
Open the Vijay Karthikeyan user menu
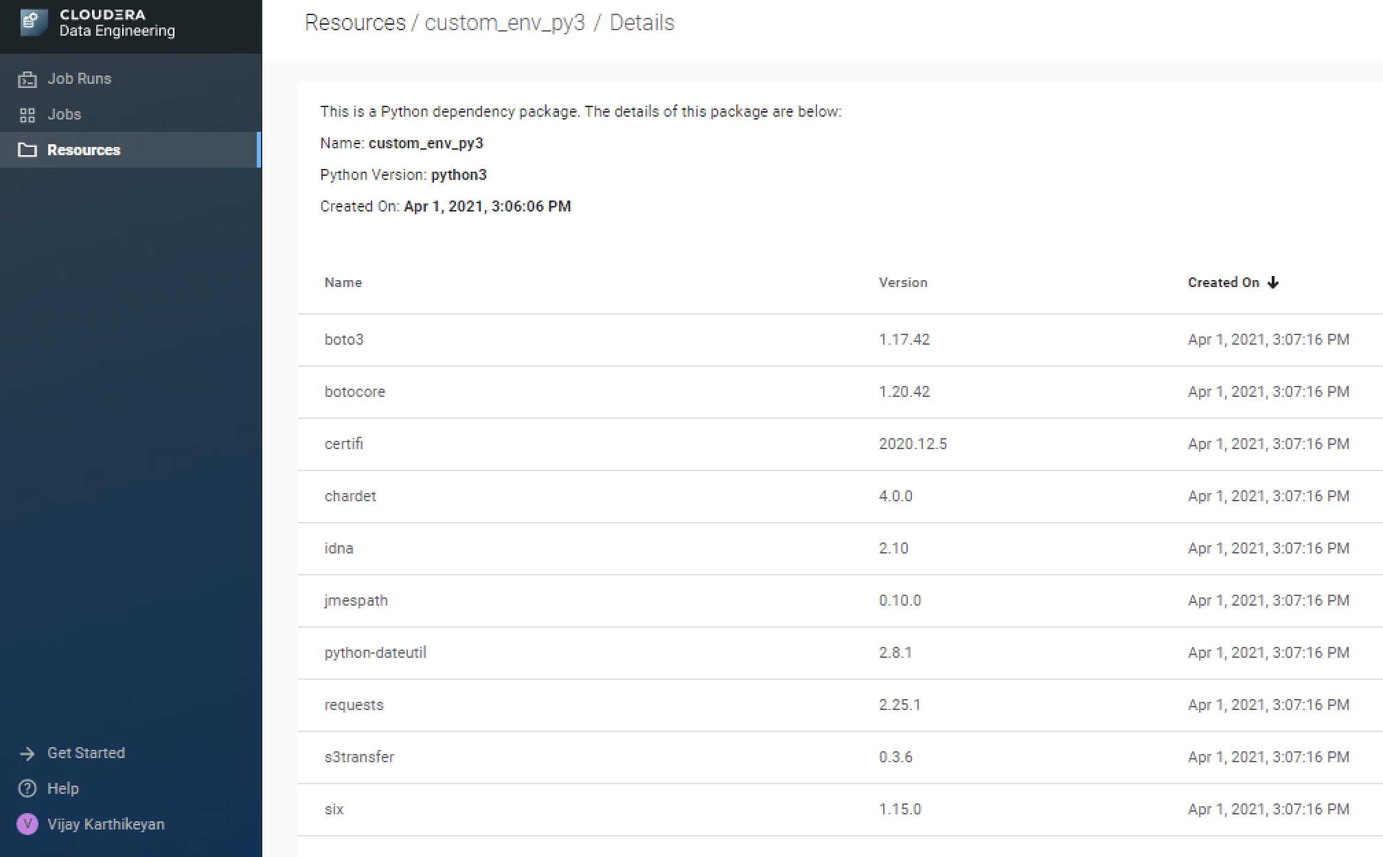pos(106,824)
